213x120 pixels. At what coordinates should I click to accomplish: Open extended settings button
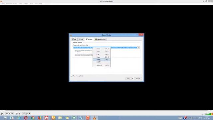(x=19, y=114)
